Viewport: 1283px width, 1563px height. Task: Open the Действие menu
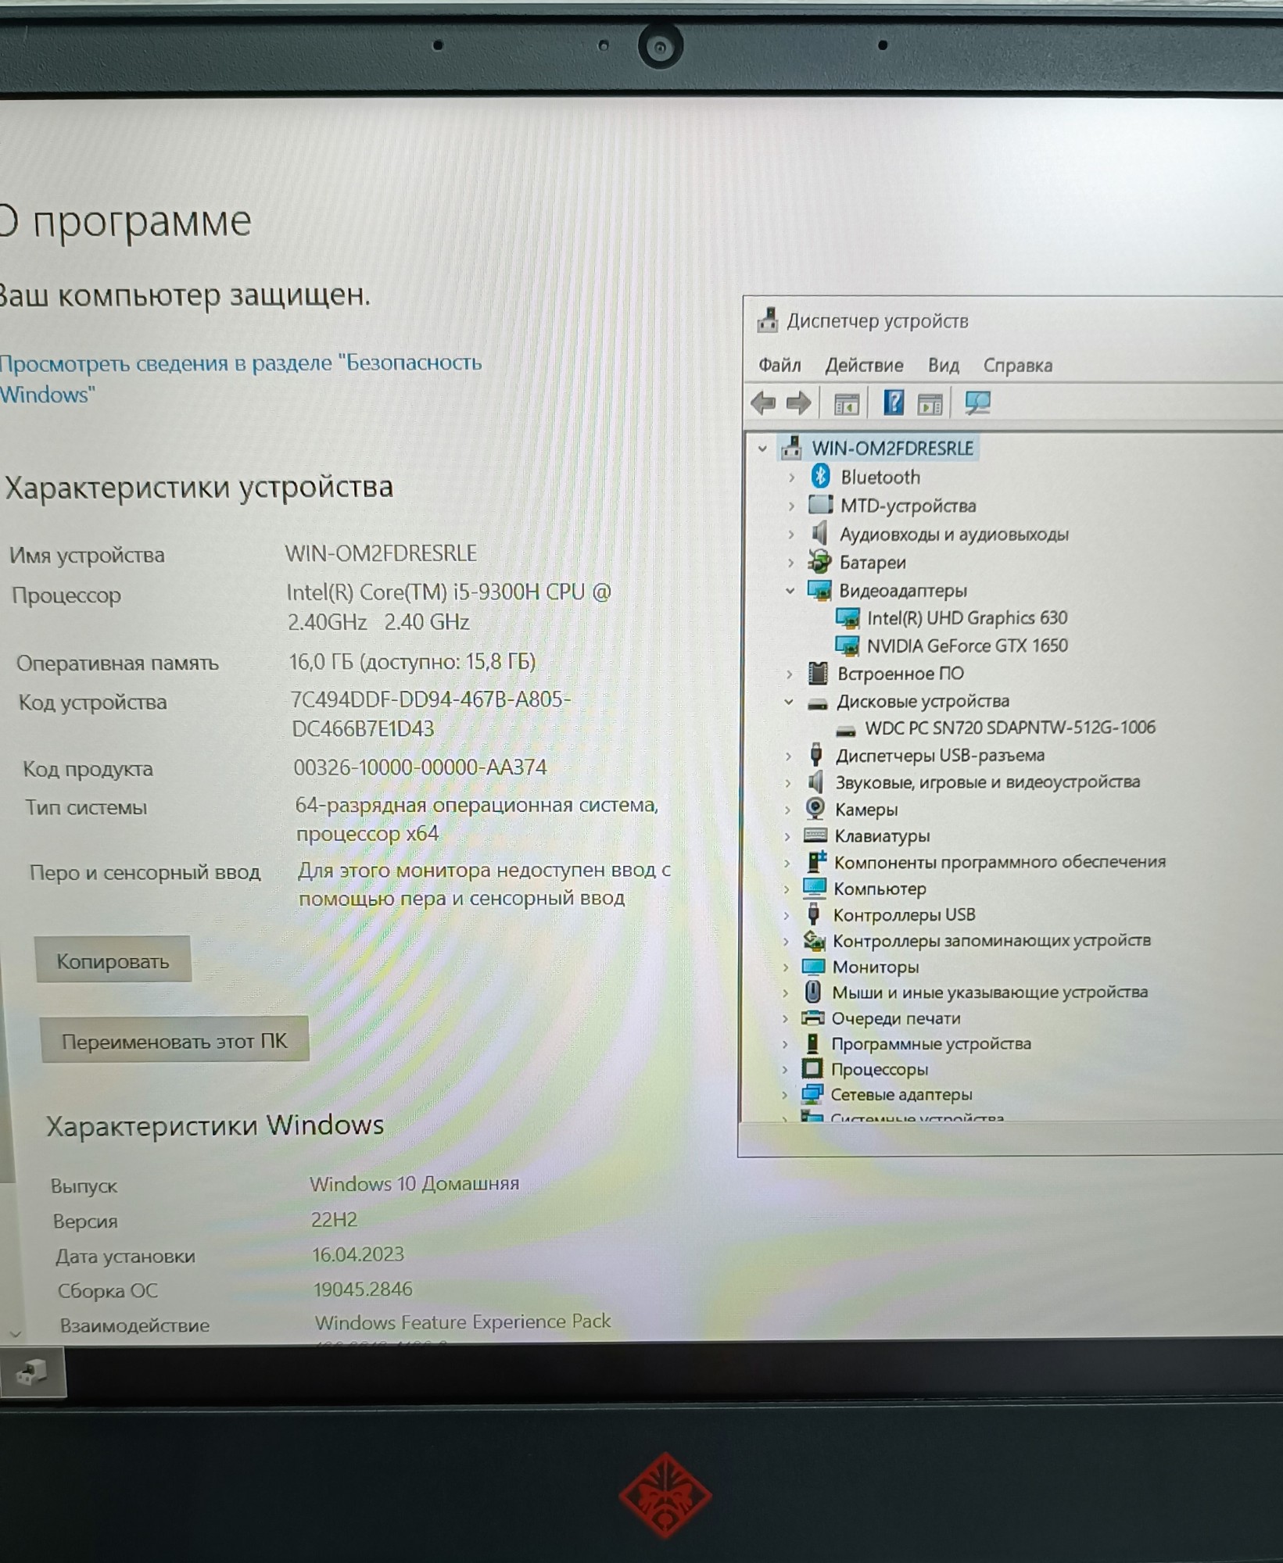[x=864, y=365]
